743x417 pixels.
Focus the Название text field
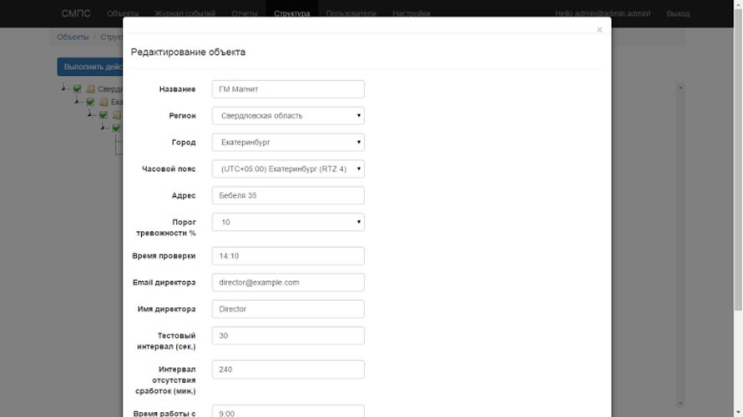click(288, 89)
